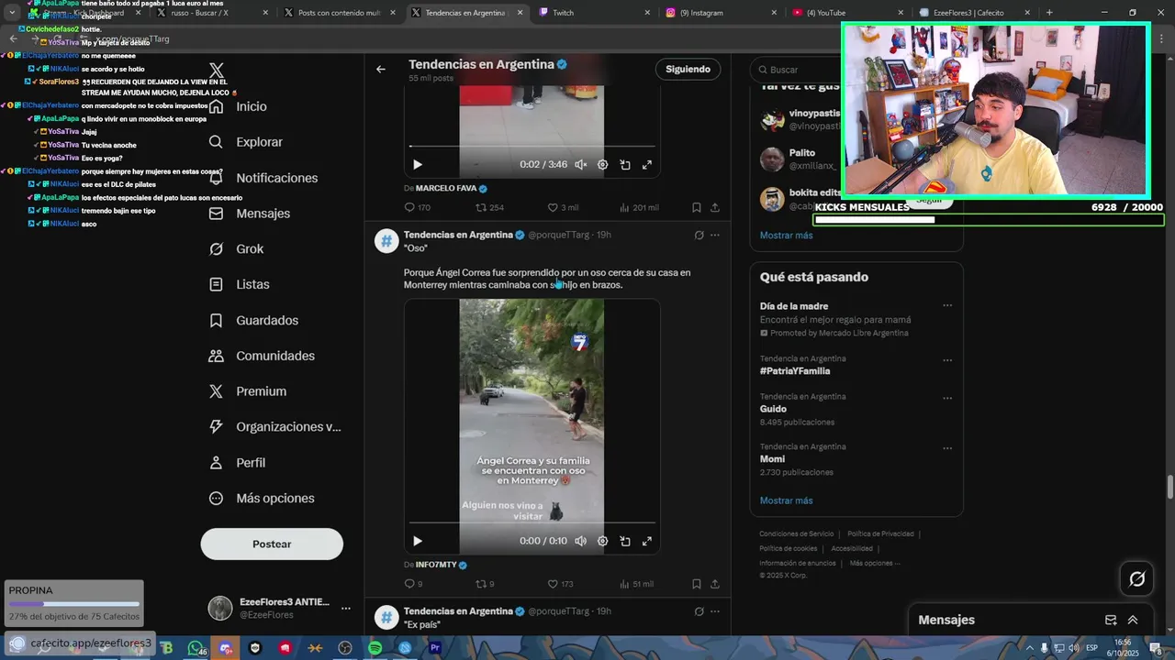The width and height of the screenshot is (1175, 660).
Task: Click the X logo in the sidebar
Action: 217,71
